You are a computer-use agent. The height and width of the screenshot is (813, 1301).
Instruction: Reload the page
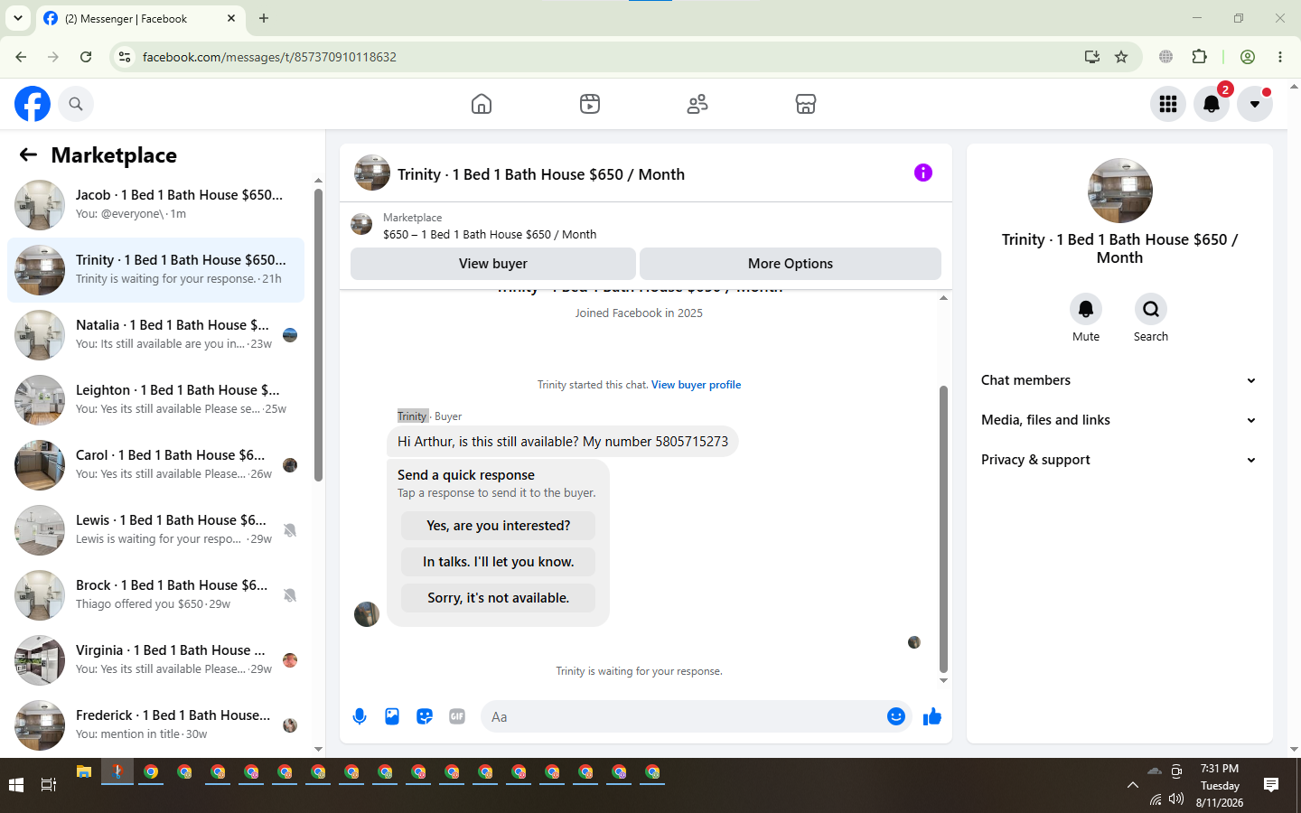(x=86, y=57)
